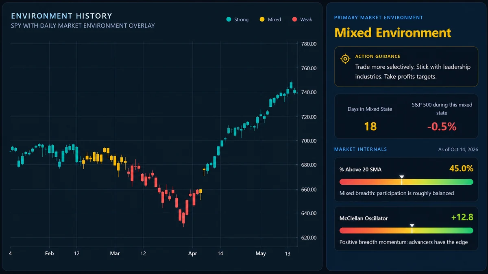
Task: Click the Days in Mixed State label
Action: click(370, 109)
